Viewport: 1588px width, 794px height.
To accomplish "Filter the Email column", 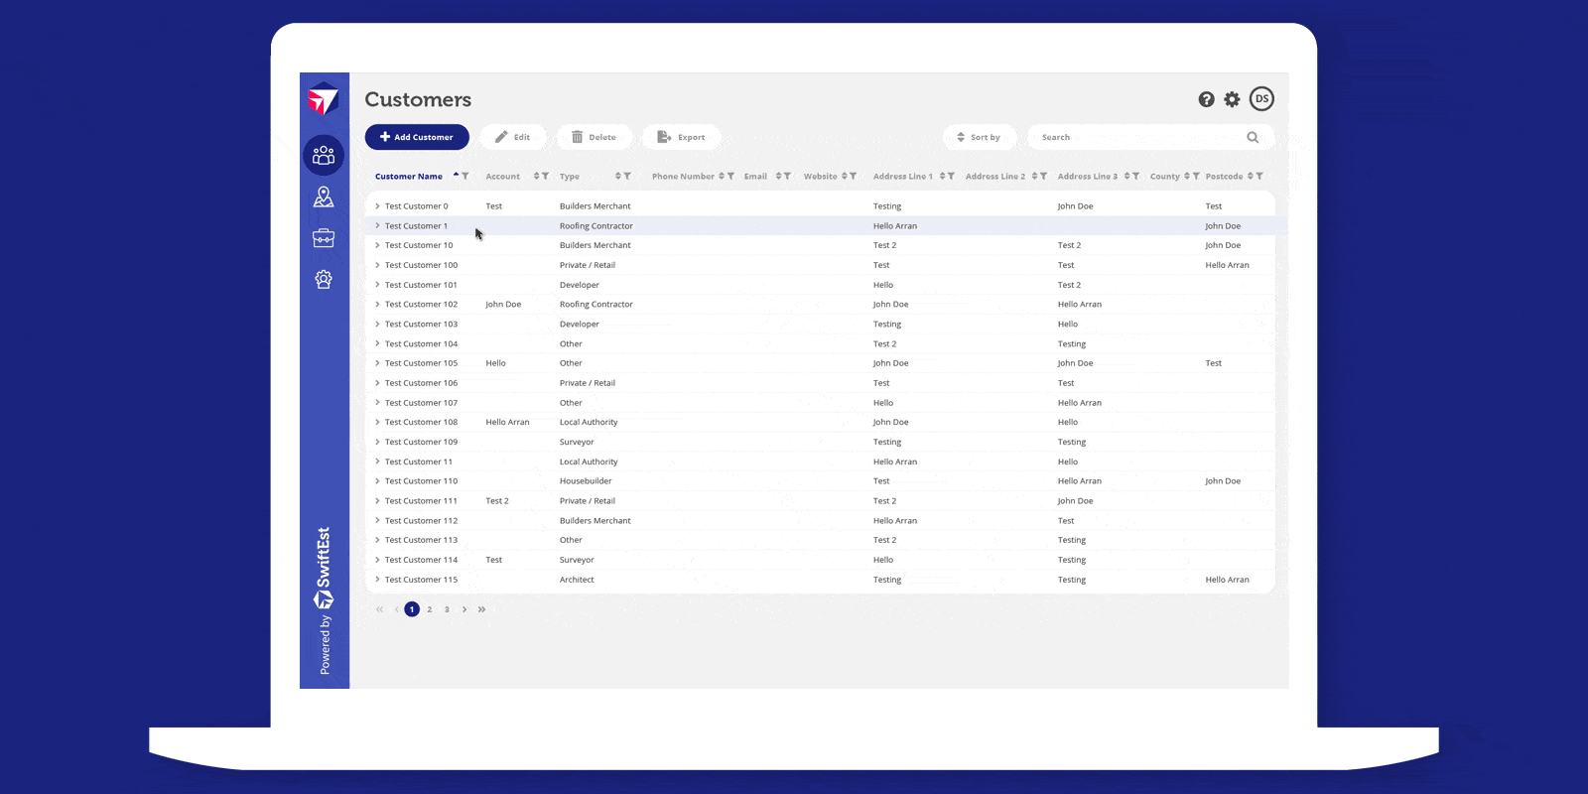I will (x=787, y=176).
